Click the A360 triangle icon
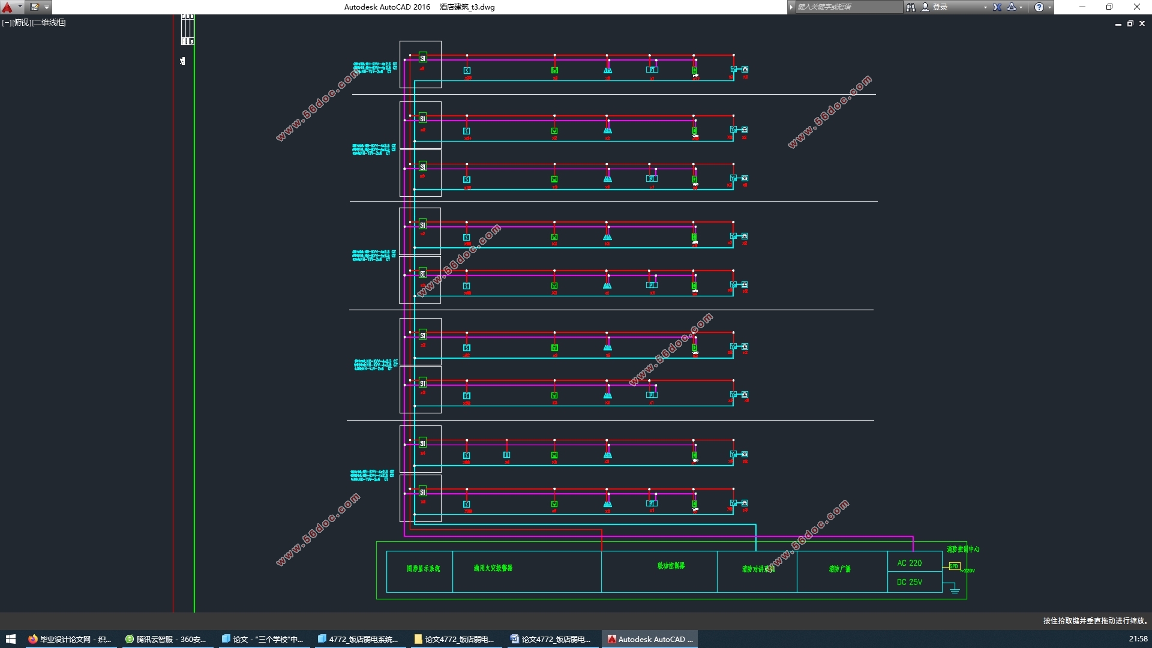Viewport: 1152px width, 648px height. point(1012,7)
